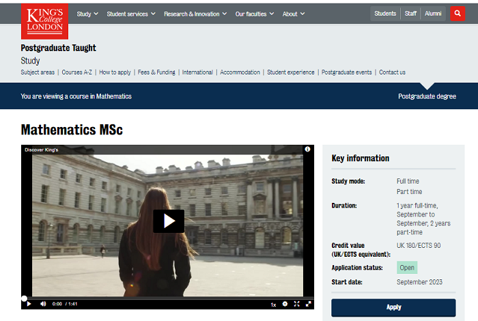Open the Research & Innovation menu
Viewport: 478px width, 321px height.
point(195,14)
